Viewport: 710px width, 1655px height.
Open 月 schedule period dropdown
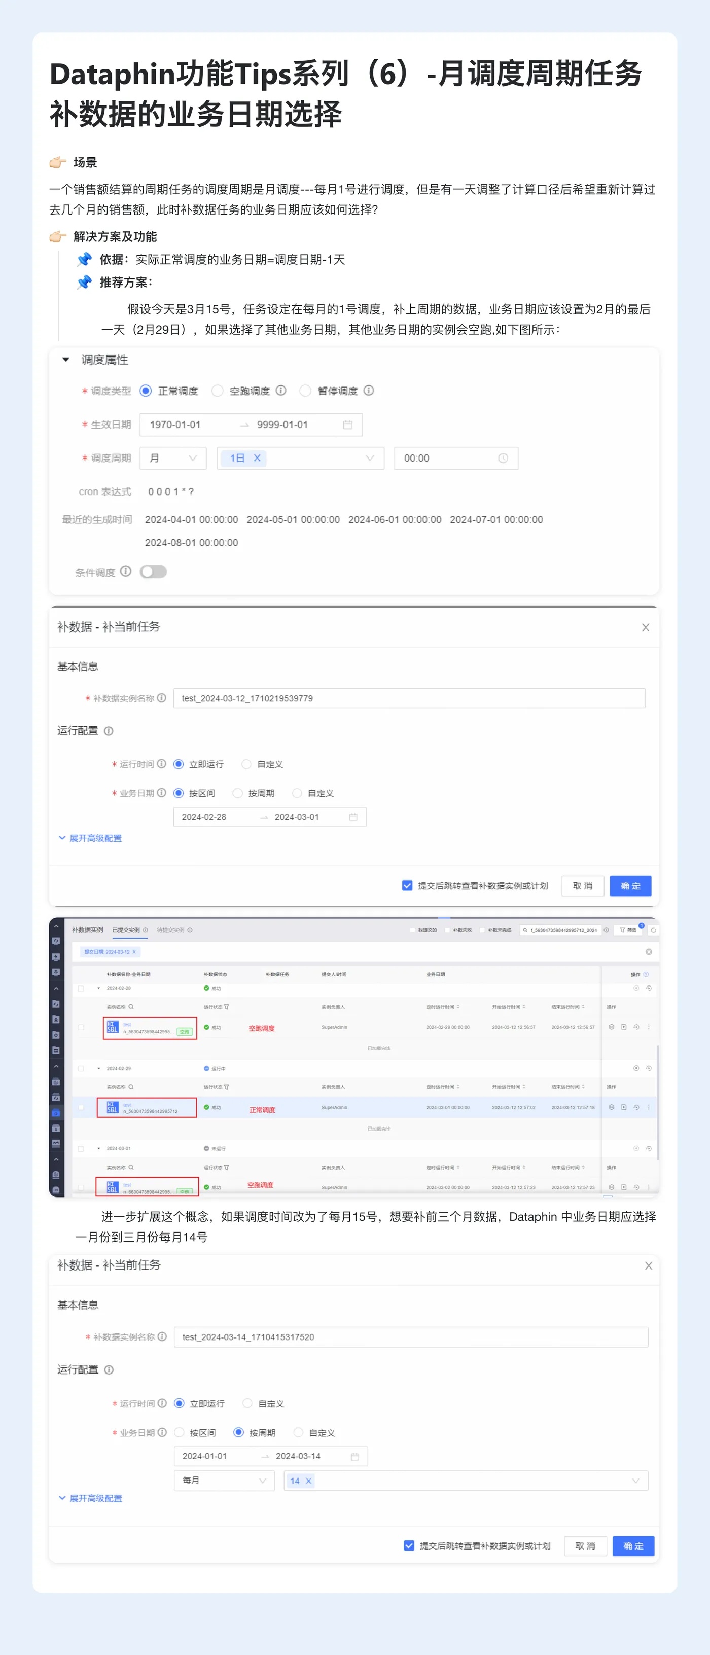173,458
